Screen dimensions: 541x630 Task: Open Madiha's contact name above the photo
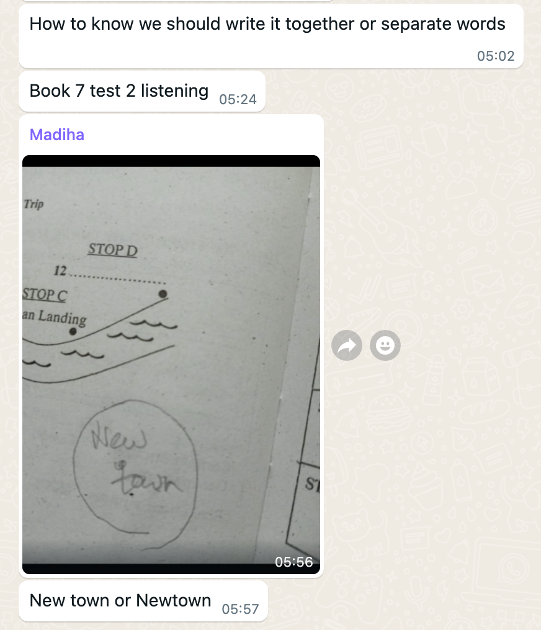(x=57, y=135)
